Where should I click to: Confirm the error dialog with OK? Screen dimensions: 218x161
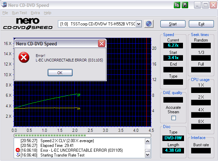(x=60, y=73)
